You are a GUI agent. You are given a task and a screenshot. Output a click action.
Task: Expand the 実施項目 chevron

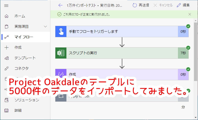45,26
